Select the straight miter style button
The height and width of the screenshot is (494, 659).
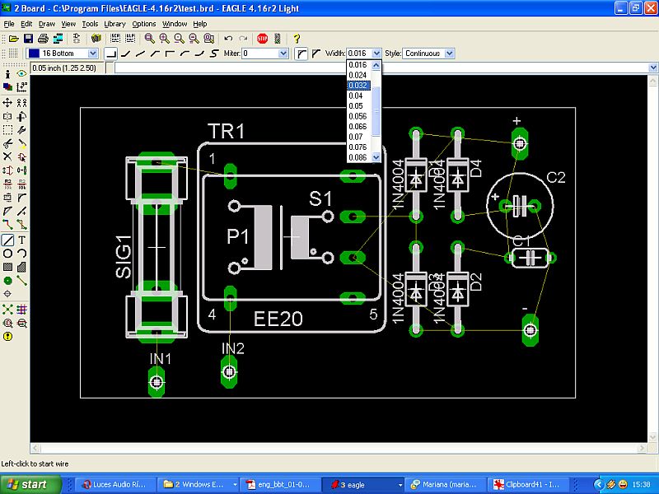[x=316, y=54]
